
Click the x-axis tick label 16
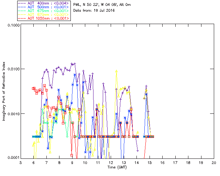pyautogui.click(x=162, y=163)
